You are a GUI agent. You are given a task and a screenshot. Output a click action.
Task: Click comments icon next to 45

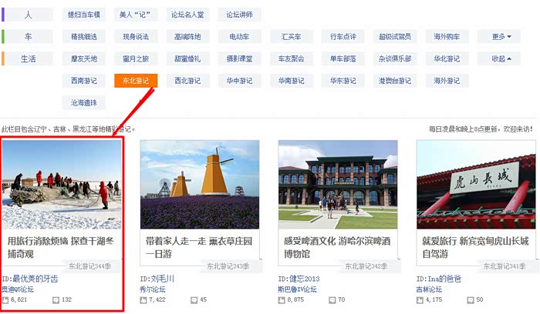pos(194,300)
